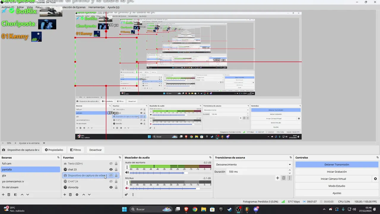Add a configurable transition with the plus icon
Viewport: 380px width, 214px height.
click(278, 178)
